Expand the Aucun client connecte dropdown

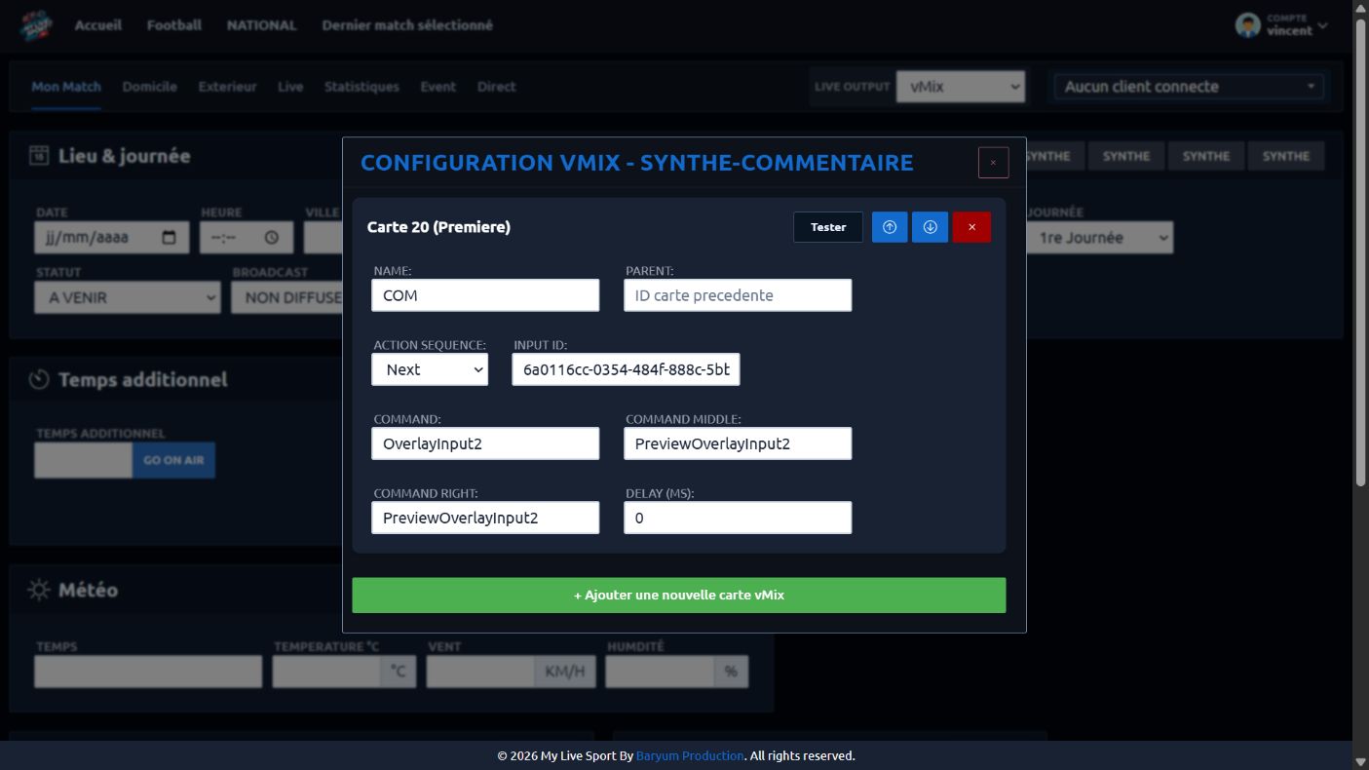point(1189,86)
